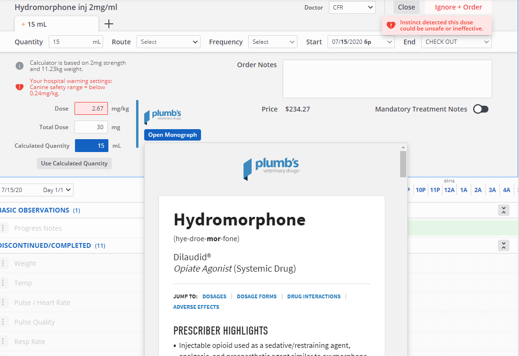Click the Open Monograph button

(172, 135)
